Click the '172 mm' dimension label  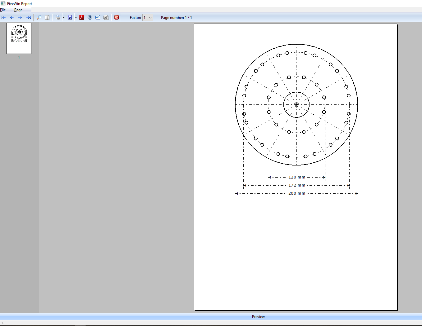(297, 185)
